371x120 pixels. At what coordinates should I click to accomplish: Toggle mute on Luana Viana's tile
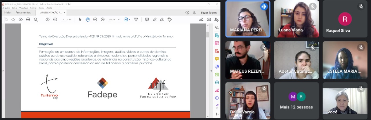tap(313, 6)
